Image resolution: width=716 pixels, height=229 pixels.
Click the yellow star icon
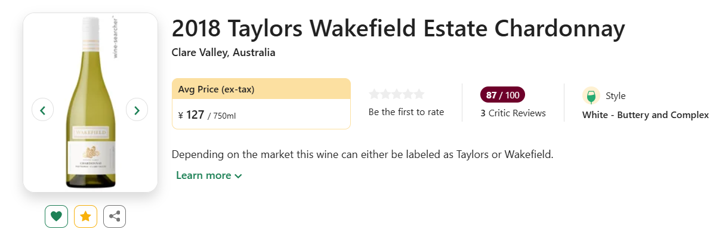tap(85, 216)
